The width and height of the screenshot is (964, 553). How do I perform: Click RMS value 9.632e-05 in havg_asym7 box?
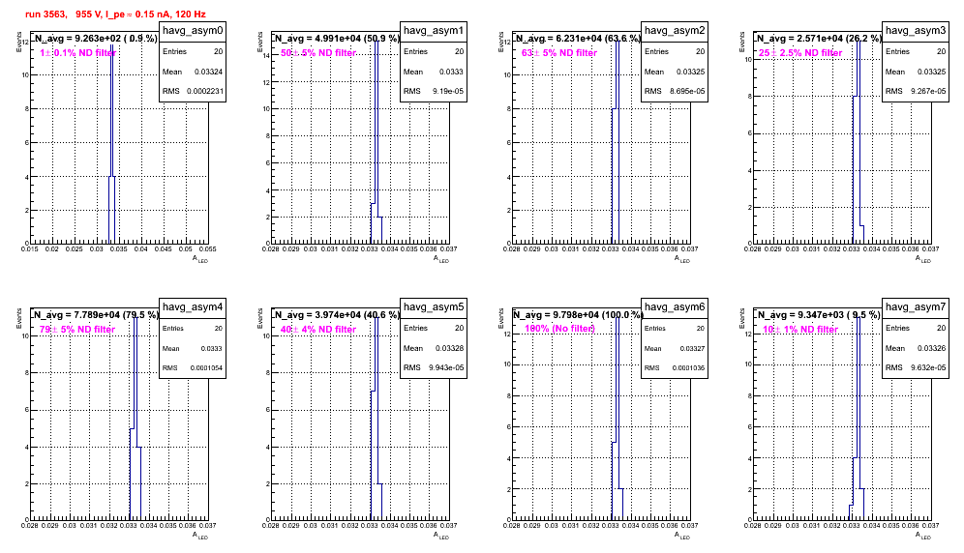pyautogui.click(x=928, y=367)
